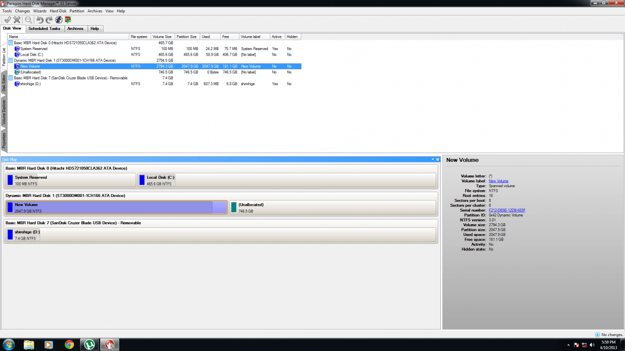Collapse Basic MBR Hard Disk 7 tree node
Viewport: 625px width, 351px height.
click(x=11, y=78)
